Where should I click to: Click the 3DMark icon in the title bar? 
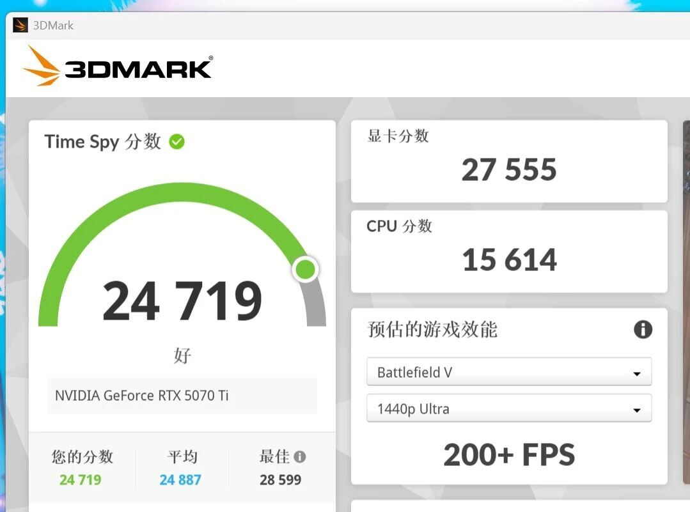(20, 25)
